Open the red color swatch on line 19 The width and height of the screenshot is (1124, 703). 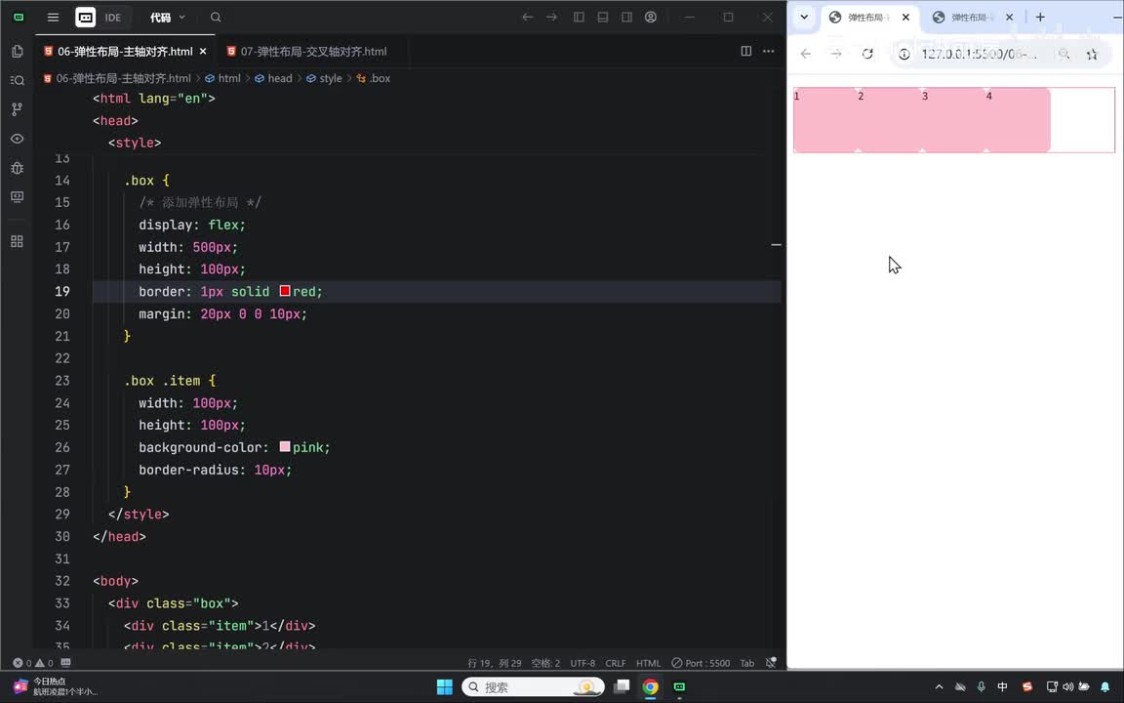coord(285,291)
